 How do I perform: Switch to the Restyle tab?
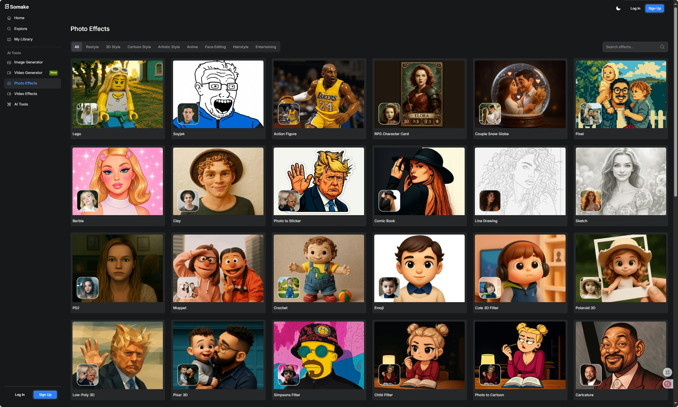(x=92, y=47)
